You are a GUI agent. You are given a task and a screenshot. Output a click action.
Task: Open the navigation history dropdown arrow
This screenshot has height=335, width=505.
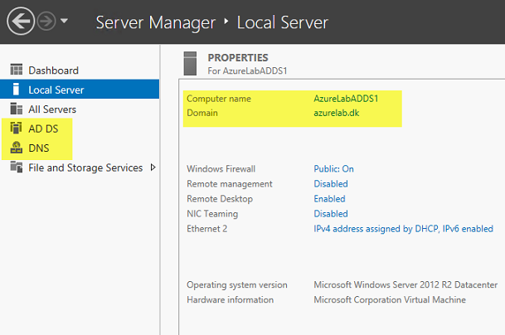coord(64,21)
